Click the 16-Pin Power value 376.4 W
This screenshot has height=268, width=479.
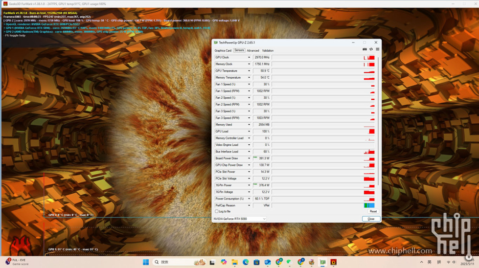click(262, 185)
